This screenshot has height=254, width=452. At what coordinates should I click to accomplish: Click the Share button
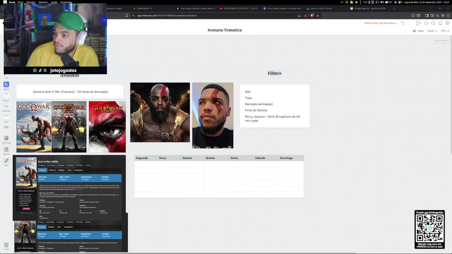pyautogui.click(x=418, y=31)
